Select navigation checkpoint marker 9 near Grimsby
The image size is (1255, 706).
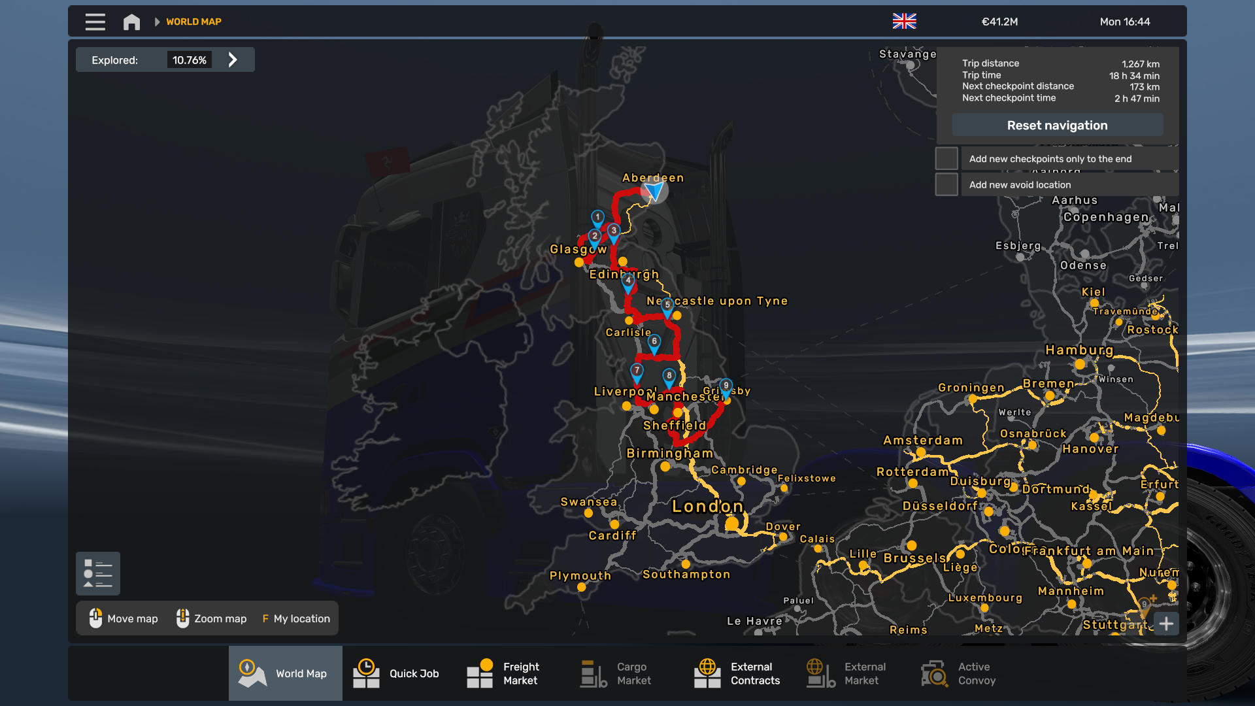[726, 386]
